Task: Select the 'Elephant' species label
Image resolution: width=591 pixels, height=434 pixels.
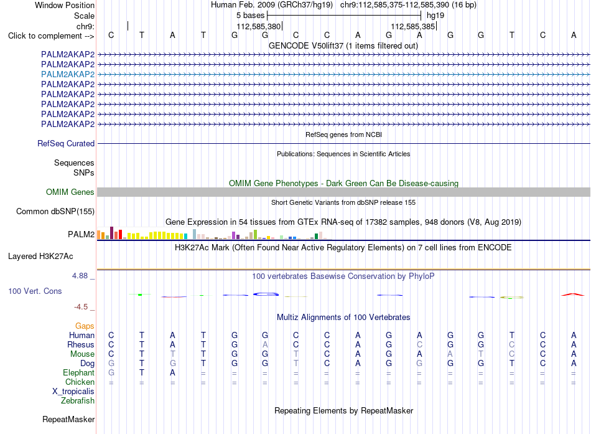Action: click(78, 372)
